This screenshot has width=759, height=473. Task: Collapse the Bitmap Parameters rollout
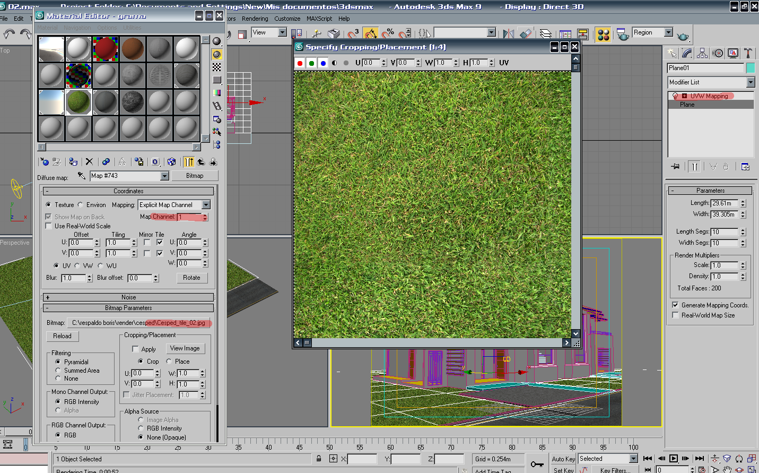pyautogui.click(x=128, y=308)
